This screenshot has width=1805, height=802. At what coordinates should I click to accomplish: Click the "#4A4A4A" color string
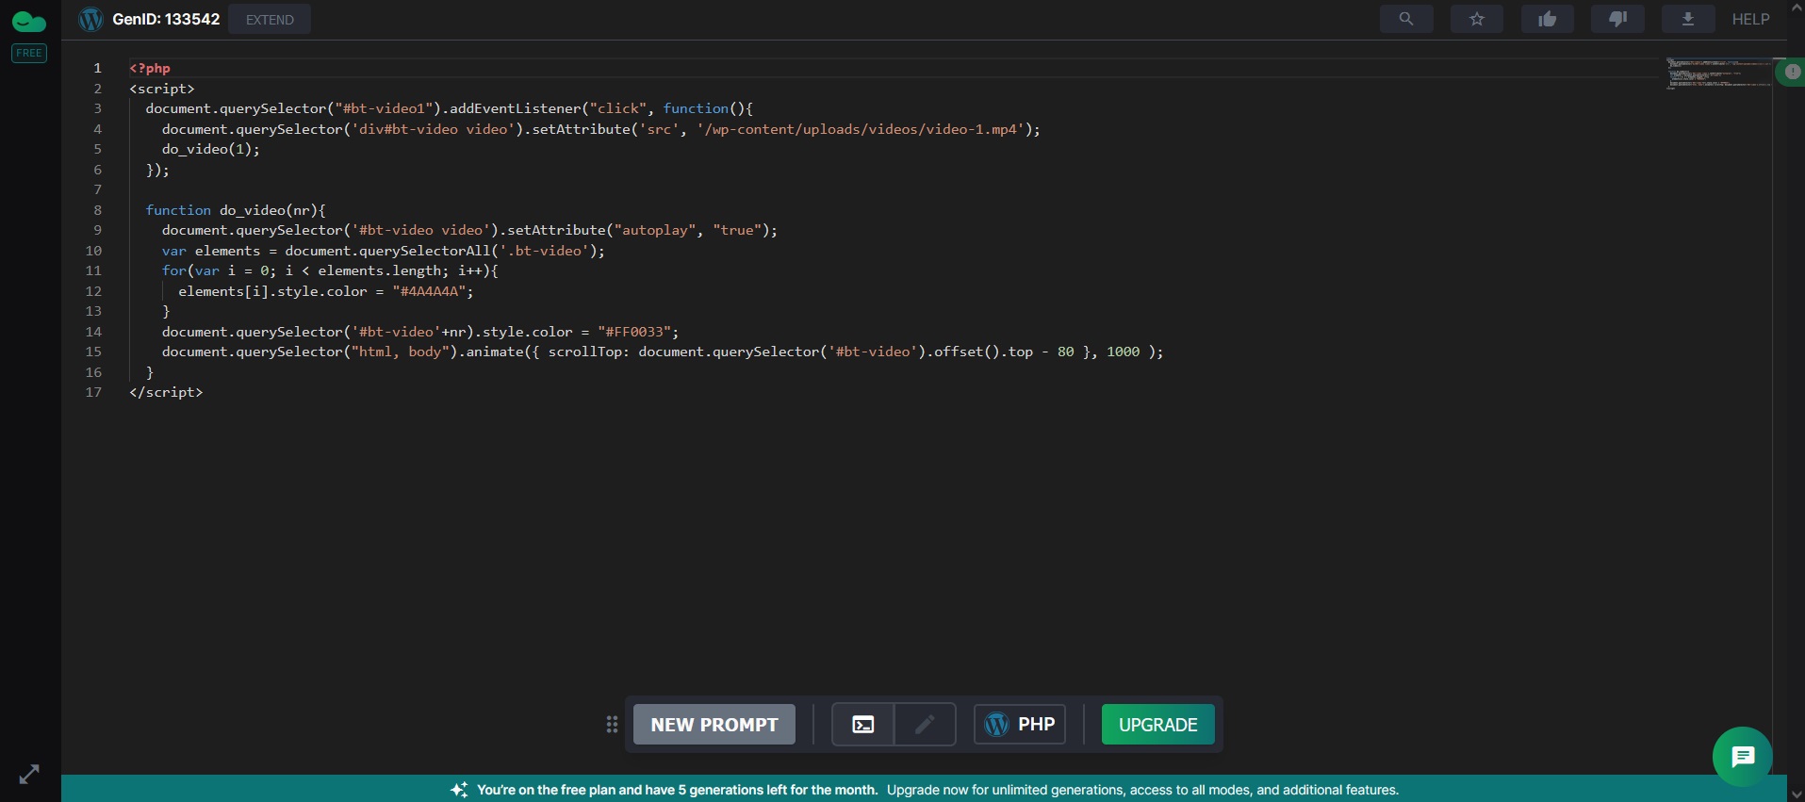[x=429, y=291]
